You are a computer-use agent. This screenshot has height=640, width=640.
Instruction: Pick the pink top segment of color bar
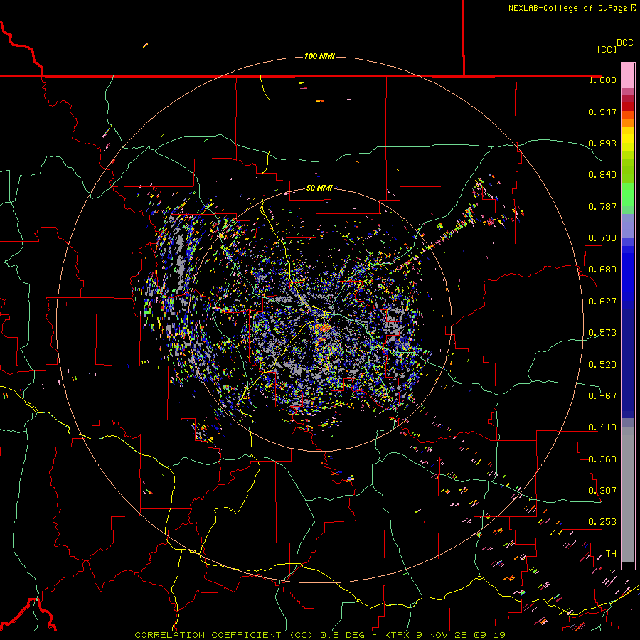628,75
